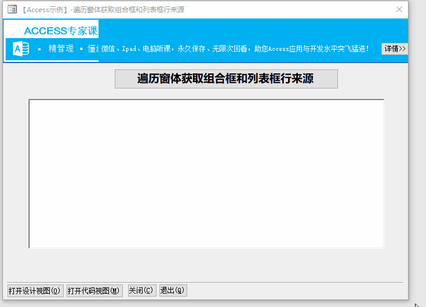
Task: Click the ACCESS专家课 banner heading
Action: click(61, 31)
